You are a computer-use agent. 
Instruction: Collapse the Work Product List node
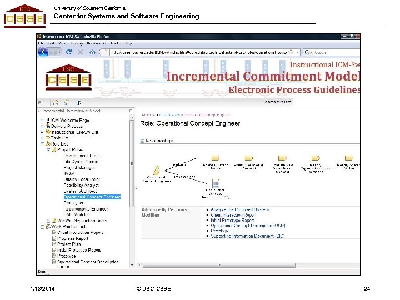point(42,227)
